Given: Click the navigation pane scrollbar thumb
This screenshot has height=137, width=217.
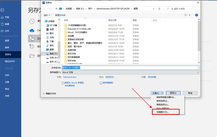Looking at the screenshot, I should (59, 50).
